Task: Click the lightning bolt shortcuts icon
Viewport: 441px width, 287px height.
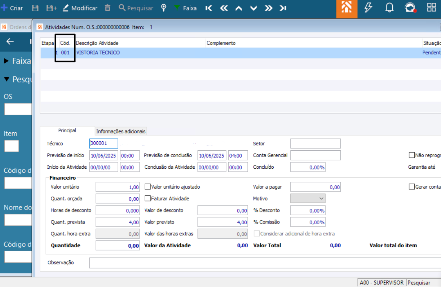Action: (368, 8)
